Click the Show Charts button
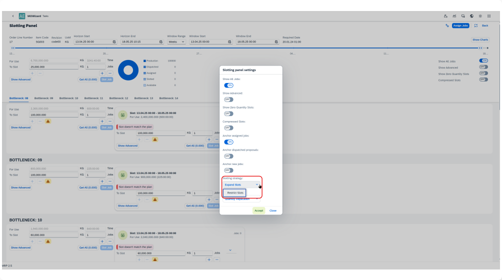This screenshot has width=502, height=280. click(480, 39)
